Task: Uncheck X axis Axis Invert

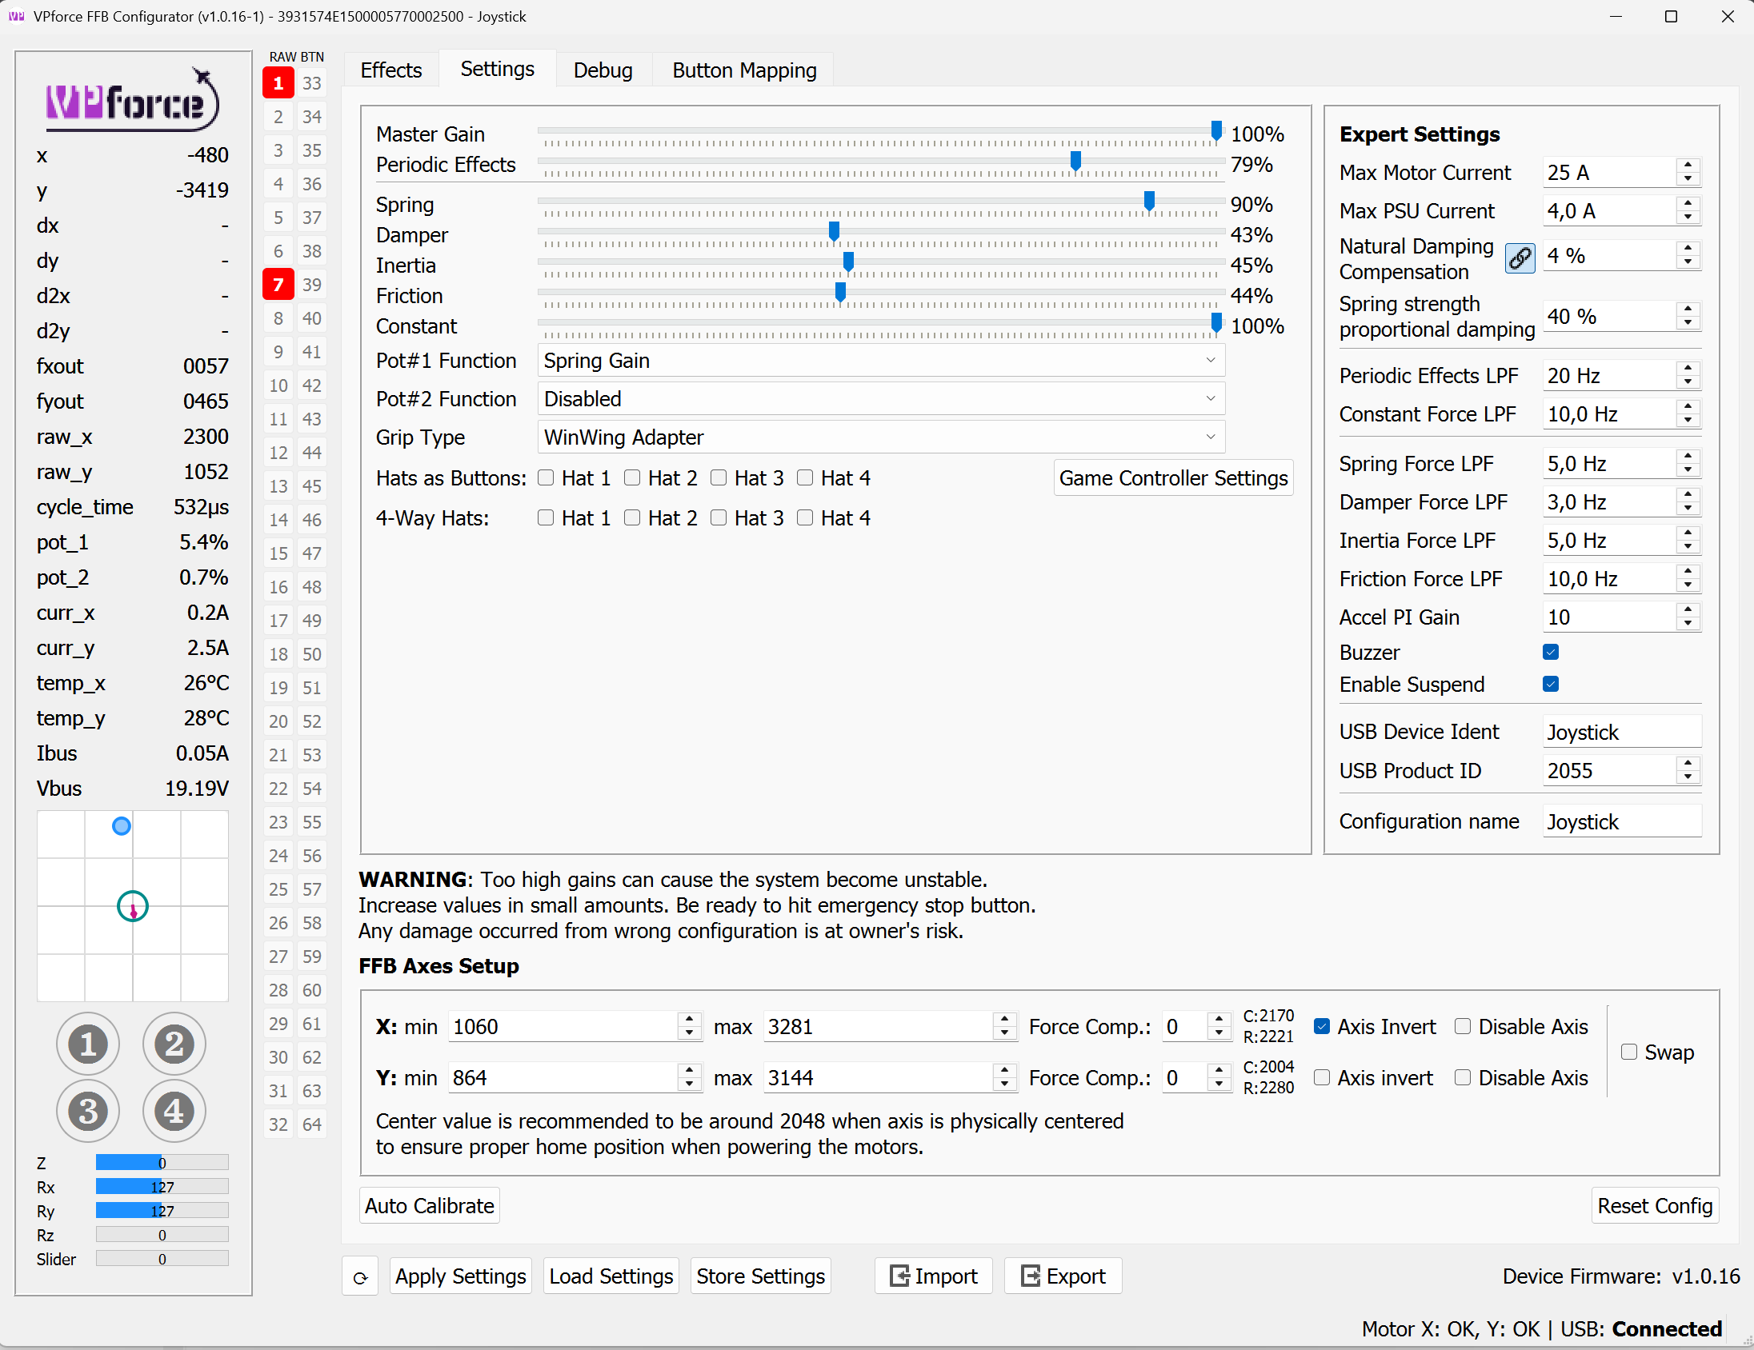Action: [1322, 1027]
